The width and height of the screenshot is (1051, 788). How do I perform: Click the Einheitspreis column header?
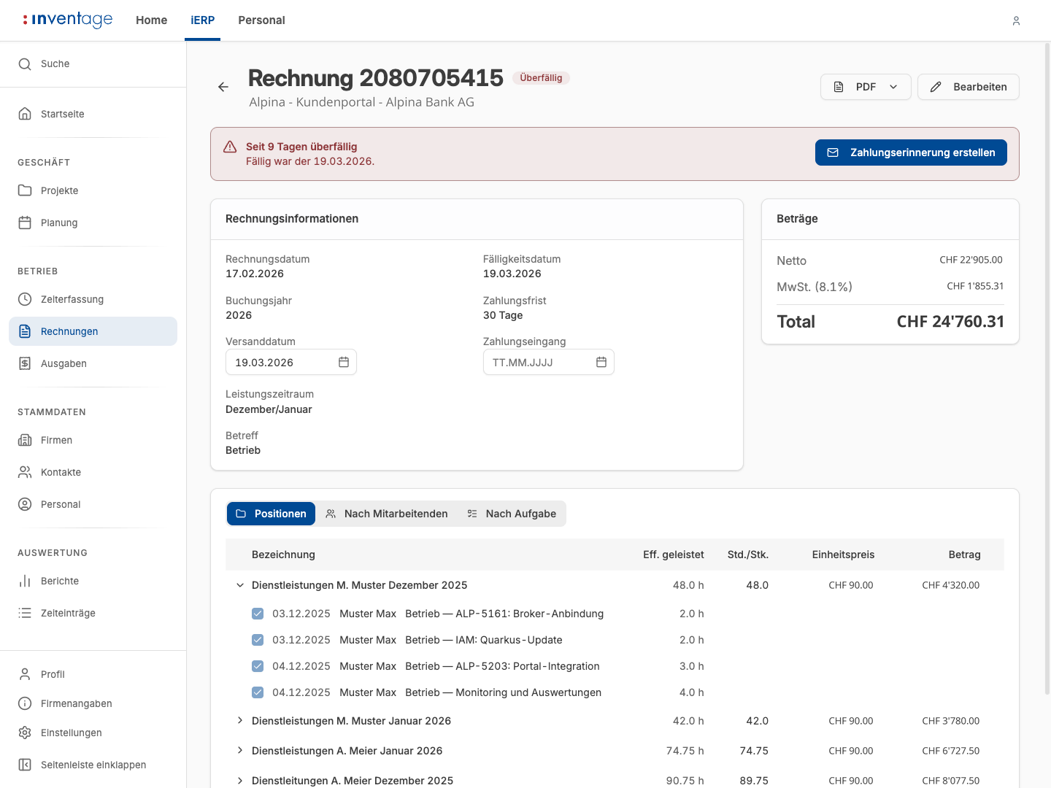click(x=843, y=555)
